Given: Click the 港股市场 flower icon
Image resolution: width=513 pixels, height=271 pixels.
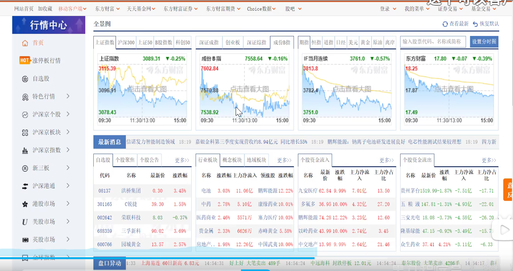Looking at the screenshot, I should [25, 204].
